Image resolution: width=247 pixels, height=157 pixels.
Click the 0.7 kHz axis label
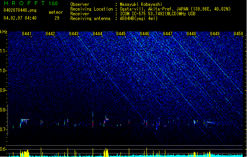point(4,130)
